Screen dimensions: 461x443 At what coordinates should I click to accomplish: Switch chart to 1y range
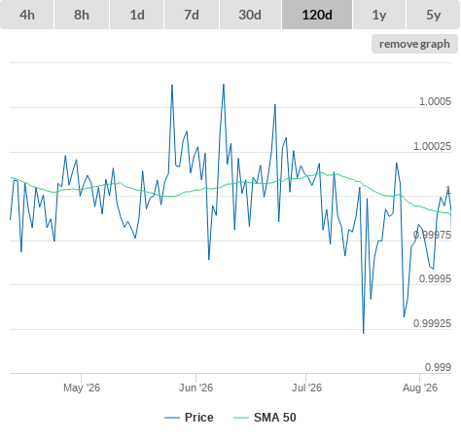[x=379, y=15]
